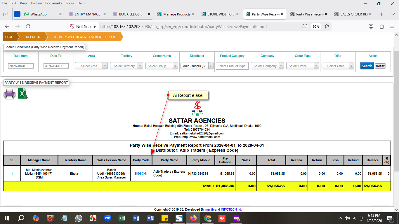399x224 pixels.
Task: Click the Search button
Action: pos(367,66)
